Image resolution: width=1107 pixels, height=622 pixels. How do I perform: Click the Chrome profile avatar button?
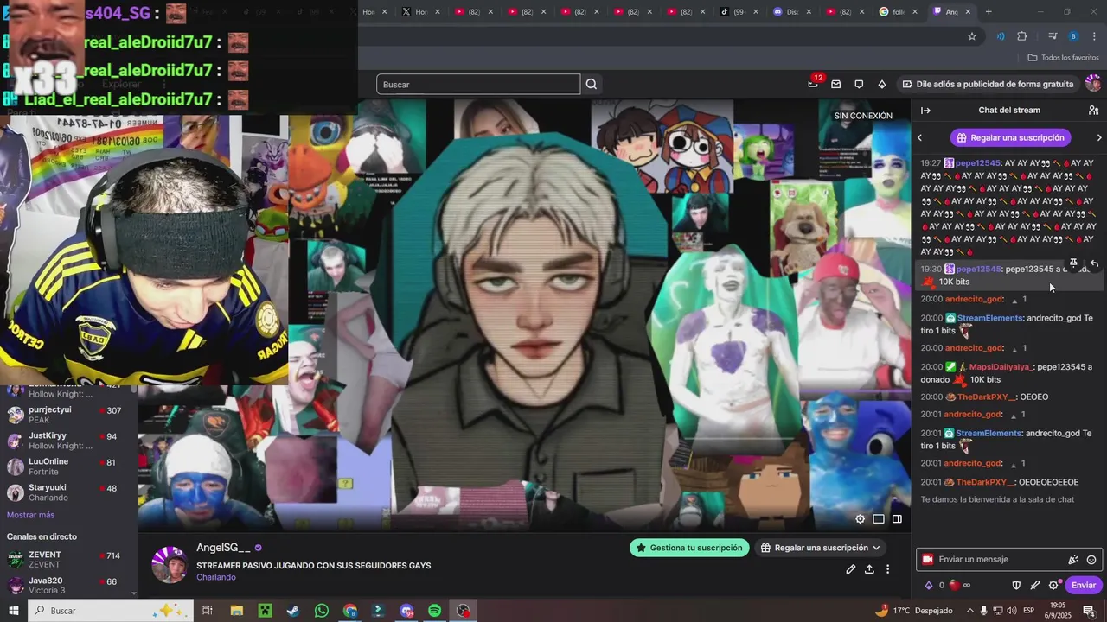click(1073, 36)
